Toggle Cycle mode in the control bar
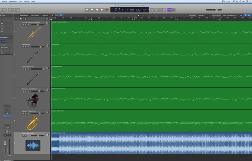 (152, 10)
